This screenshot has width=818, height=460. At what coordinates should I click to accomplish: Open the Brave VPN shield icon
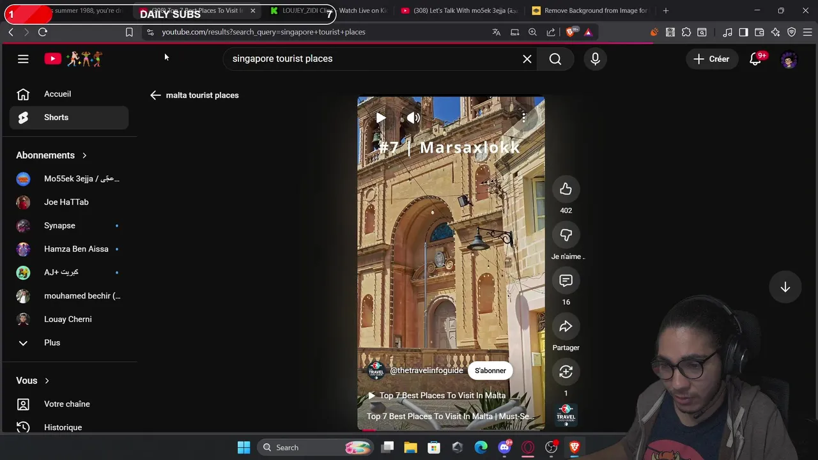791,32
